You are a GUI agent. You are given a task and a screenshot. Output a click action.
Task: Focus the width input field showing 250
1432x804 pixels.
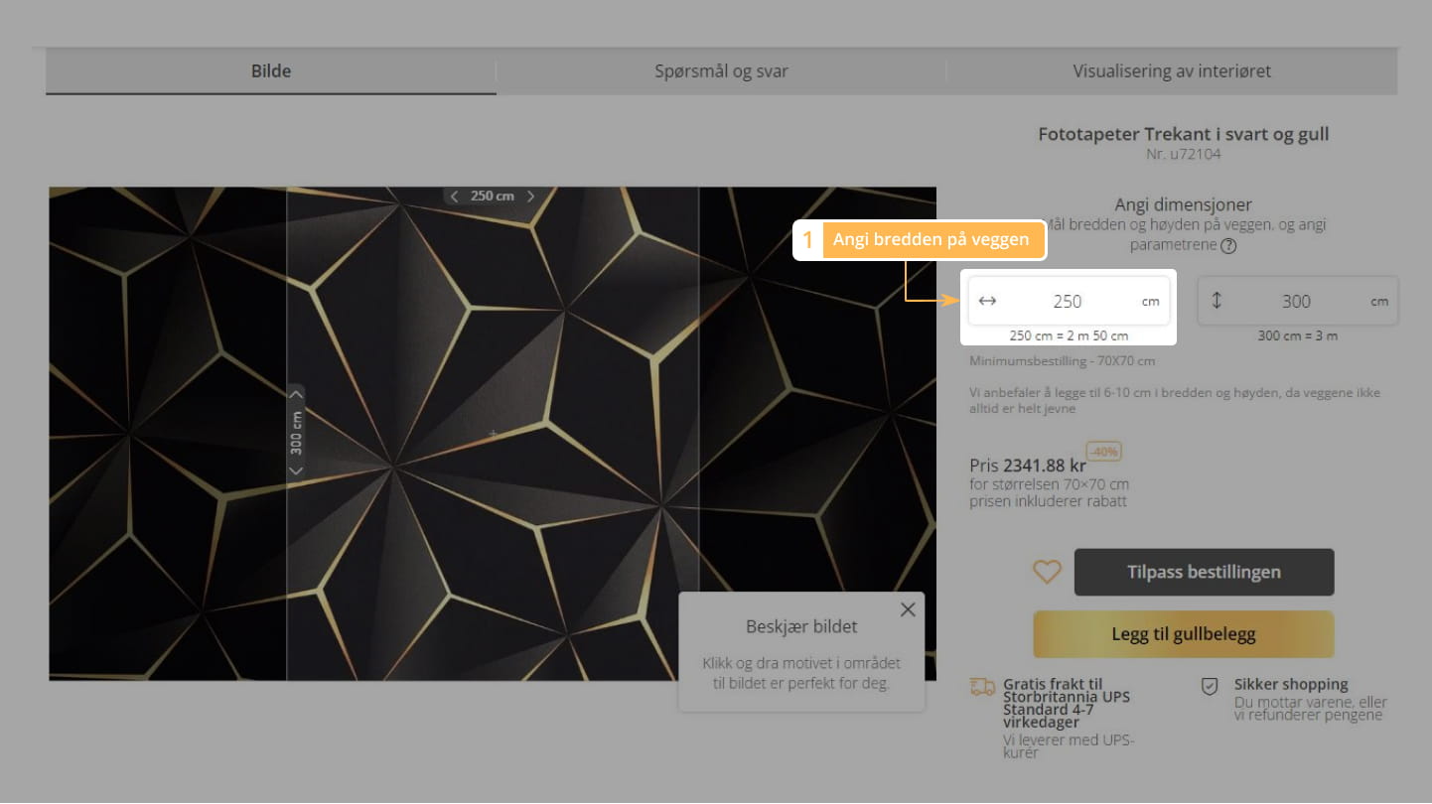pyautogui.click(x=1068, y=302)
